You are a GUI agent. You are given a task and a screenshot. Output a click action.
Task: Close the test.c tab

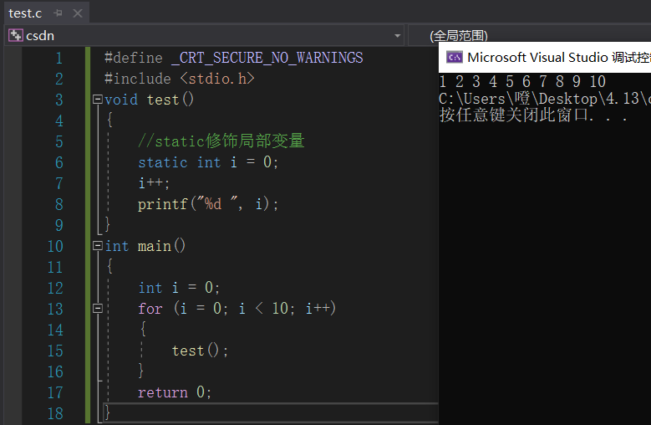pos(78,13)
